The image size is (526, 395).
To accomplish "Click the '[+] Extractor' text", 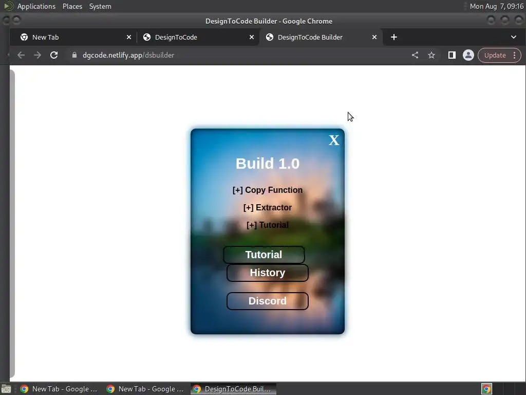I will [x=267, y=208].
